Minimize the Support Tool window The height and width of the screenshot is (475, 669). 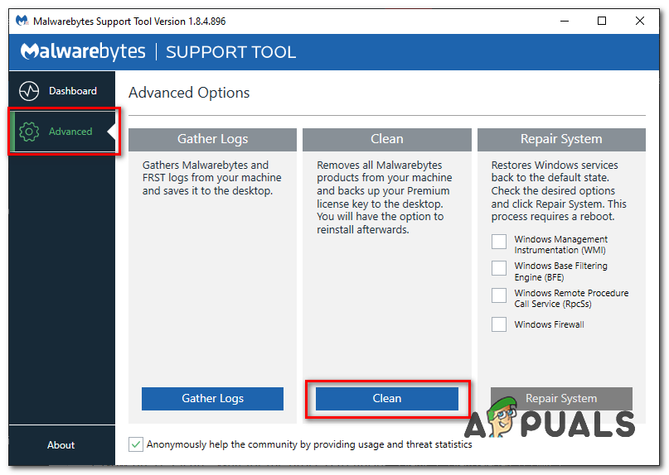pyautogui.click(x=564, y=21)
